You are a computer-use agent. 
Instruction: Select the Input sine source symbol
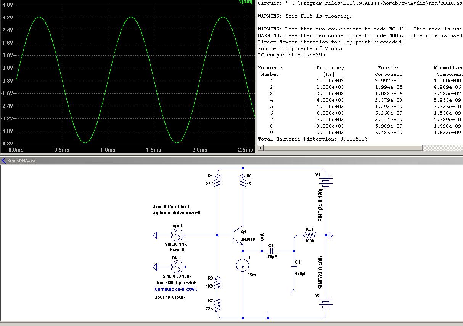pyautogui.click(x=177, y=235)
